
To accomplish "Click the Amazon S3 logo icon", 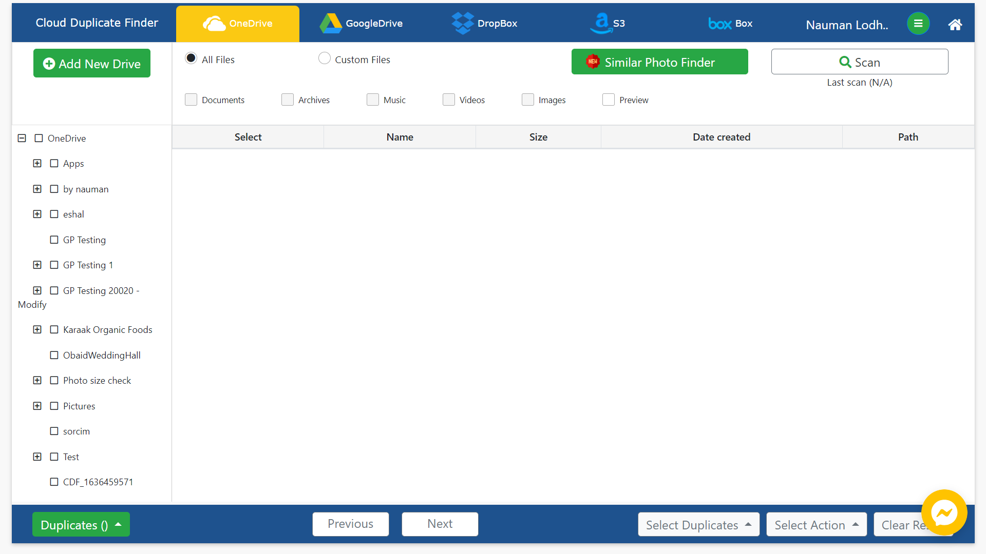I will coord(601,24).
